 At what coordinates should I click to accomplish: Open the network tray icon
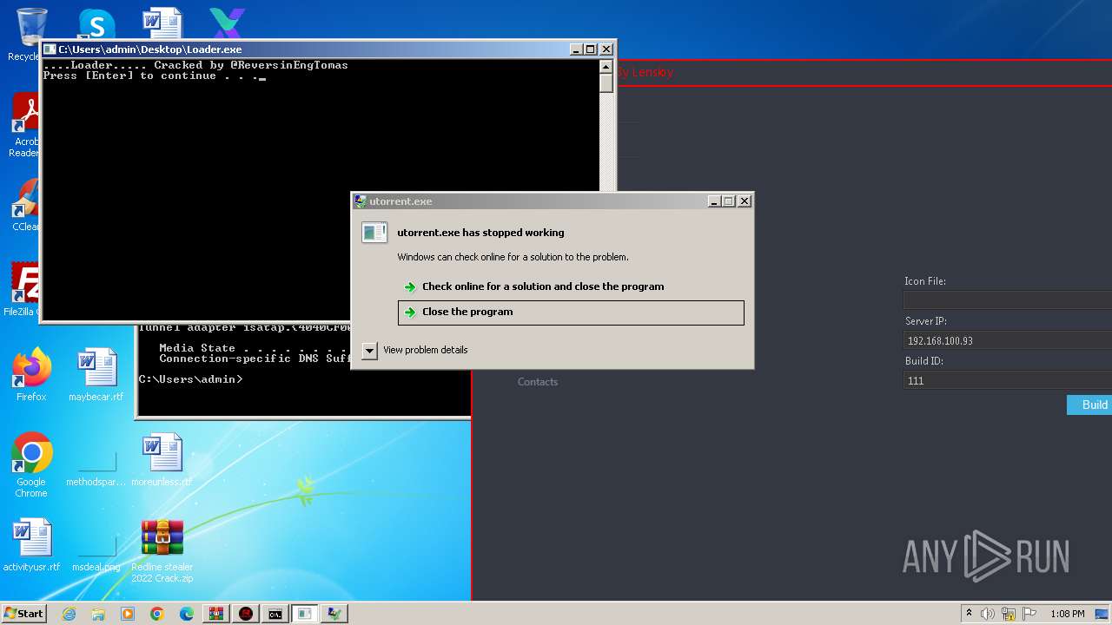(x=1009, y=614)
